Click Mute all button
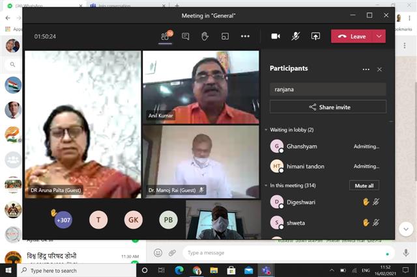 (x=364, y=186)
